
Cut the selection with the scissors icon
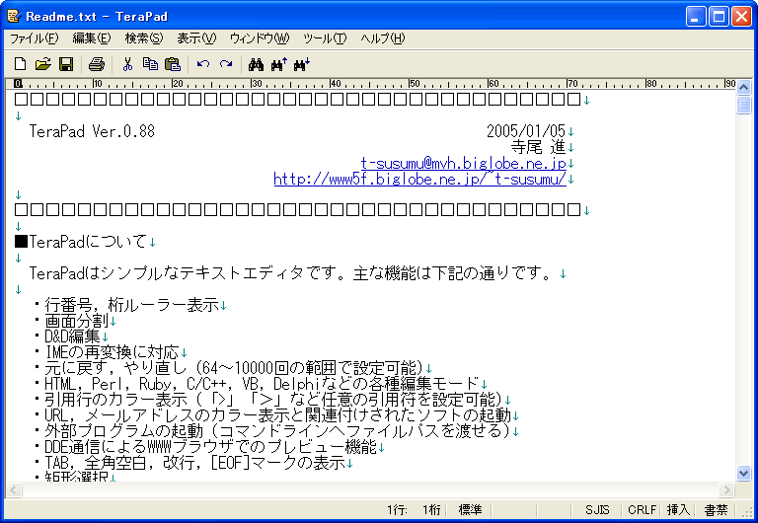[x=127, y=64]
